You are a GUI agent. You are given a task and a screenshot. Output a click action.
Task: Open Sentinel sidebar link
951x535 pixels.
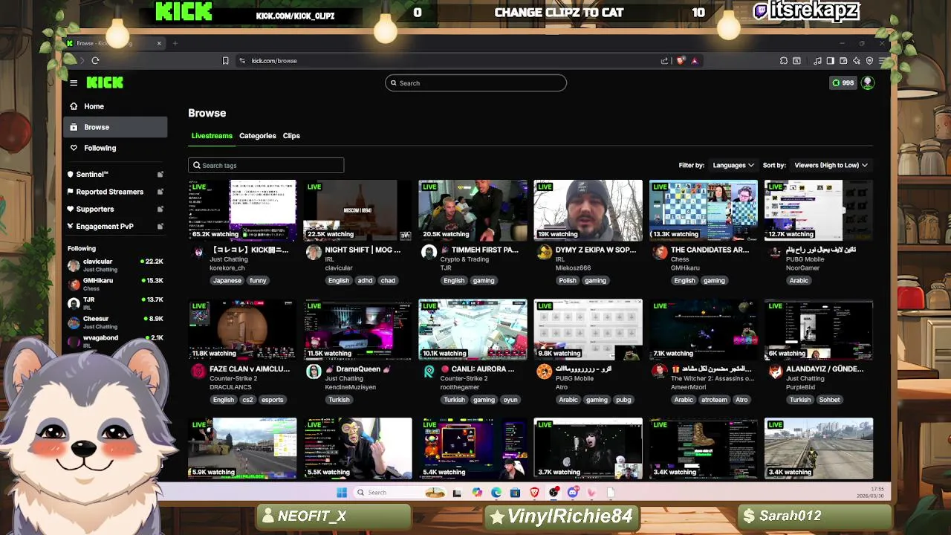[92, 175]
